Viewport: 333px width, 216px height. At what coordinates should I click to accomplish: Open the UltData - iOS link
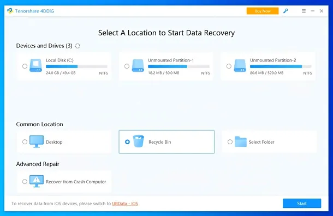(125, 203)
